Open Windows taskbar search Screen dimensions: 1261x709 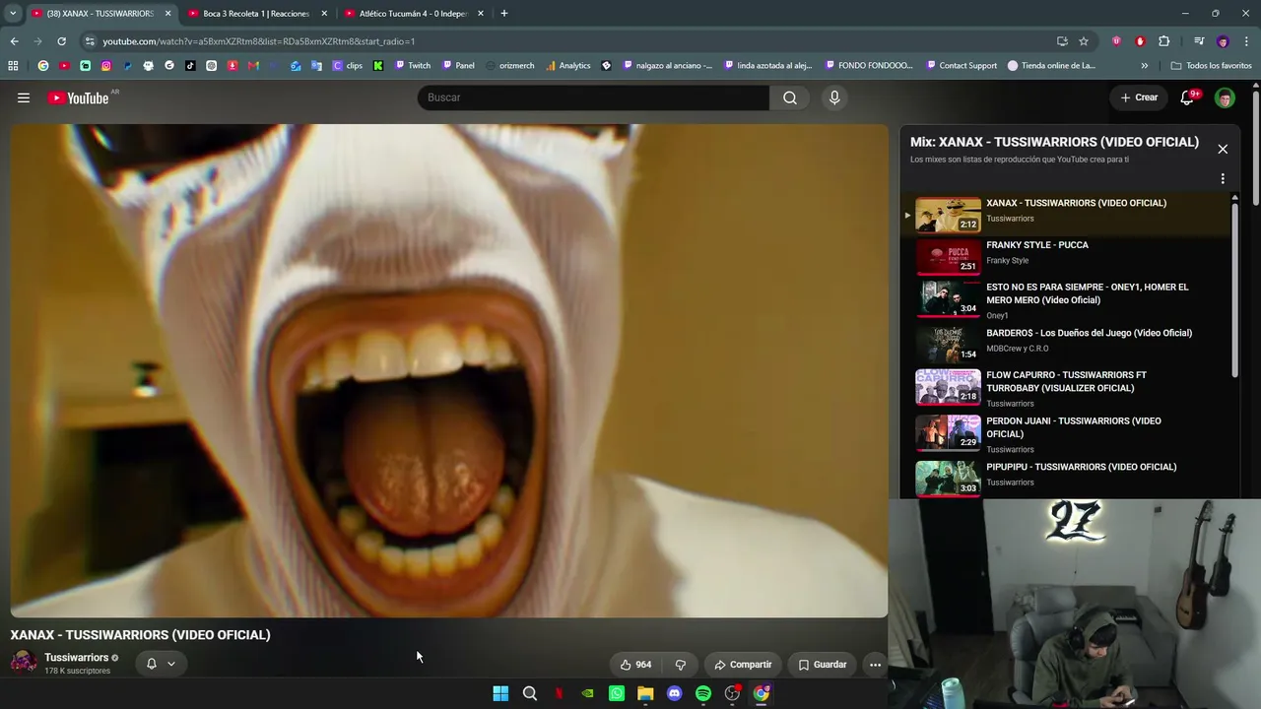coord(530,693)
